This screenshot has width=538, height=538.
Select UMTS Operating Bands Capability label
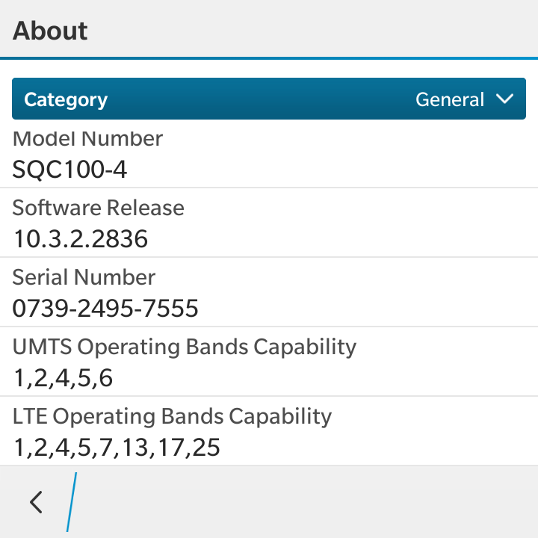(x=185, y=347)
